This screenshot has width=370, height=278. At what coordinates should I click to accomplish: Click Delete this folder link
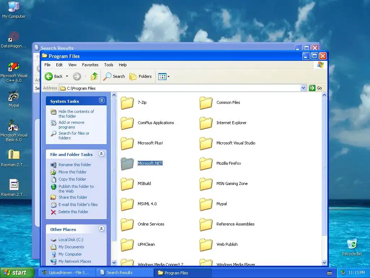[73, 212]
